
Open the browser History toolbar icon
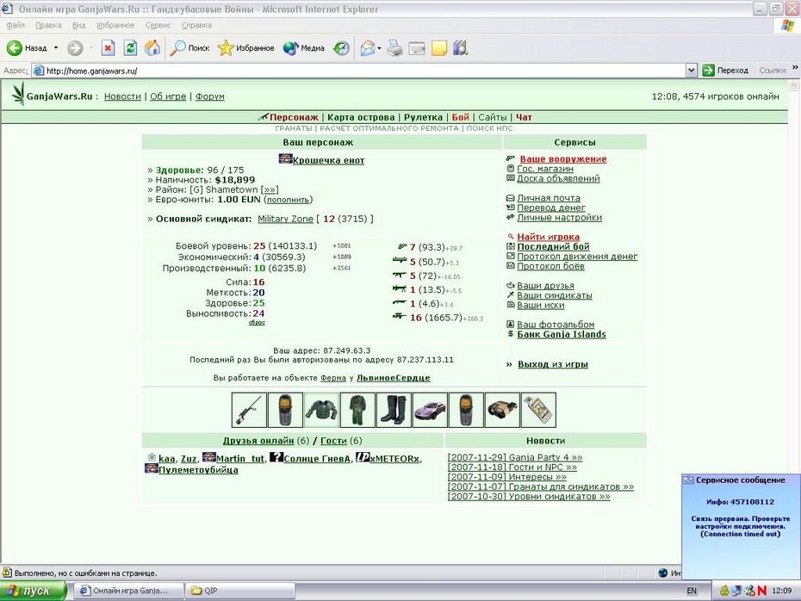pyautogui.click(x=341, y=48)
